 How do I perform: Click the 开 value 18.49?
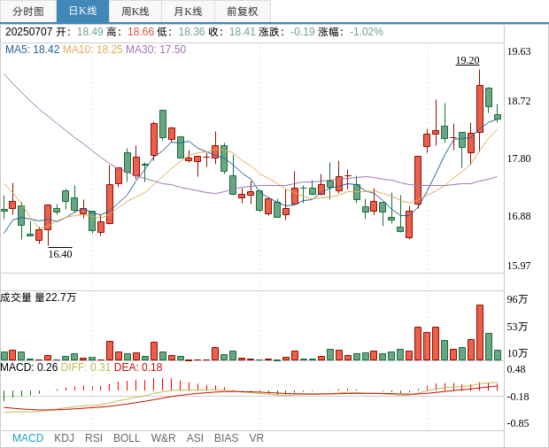90,32
